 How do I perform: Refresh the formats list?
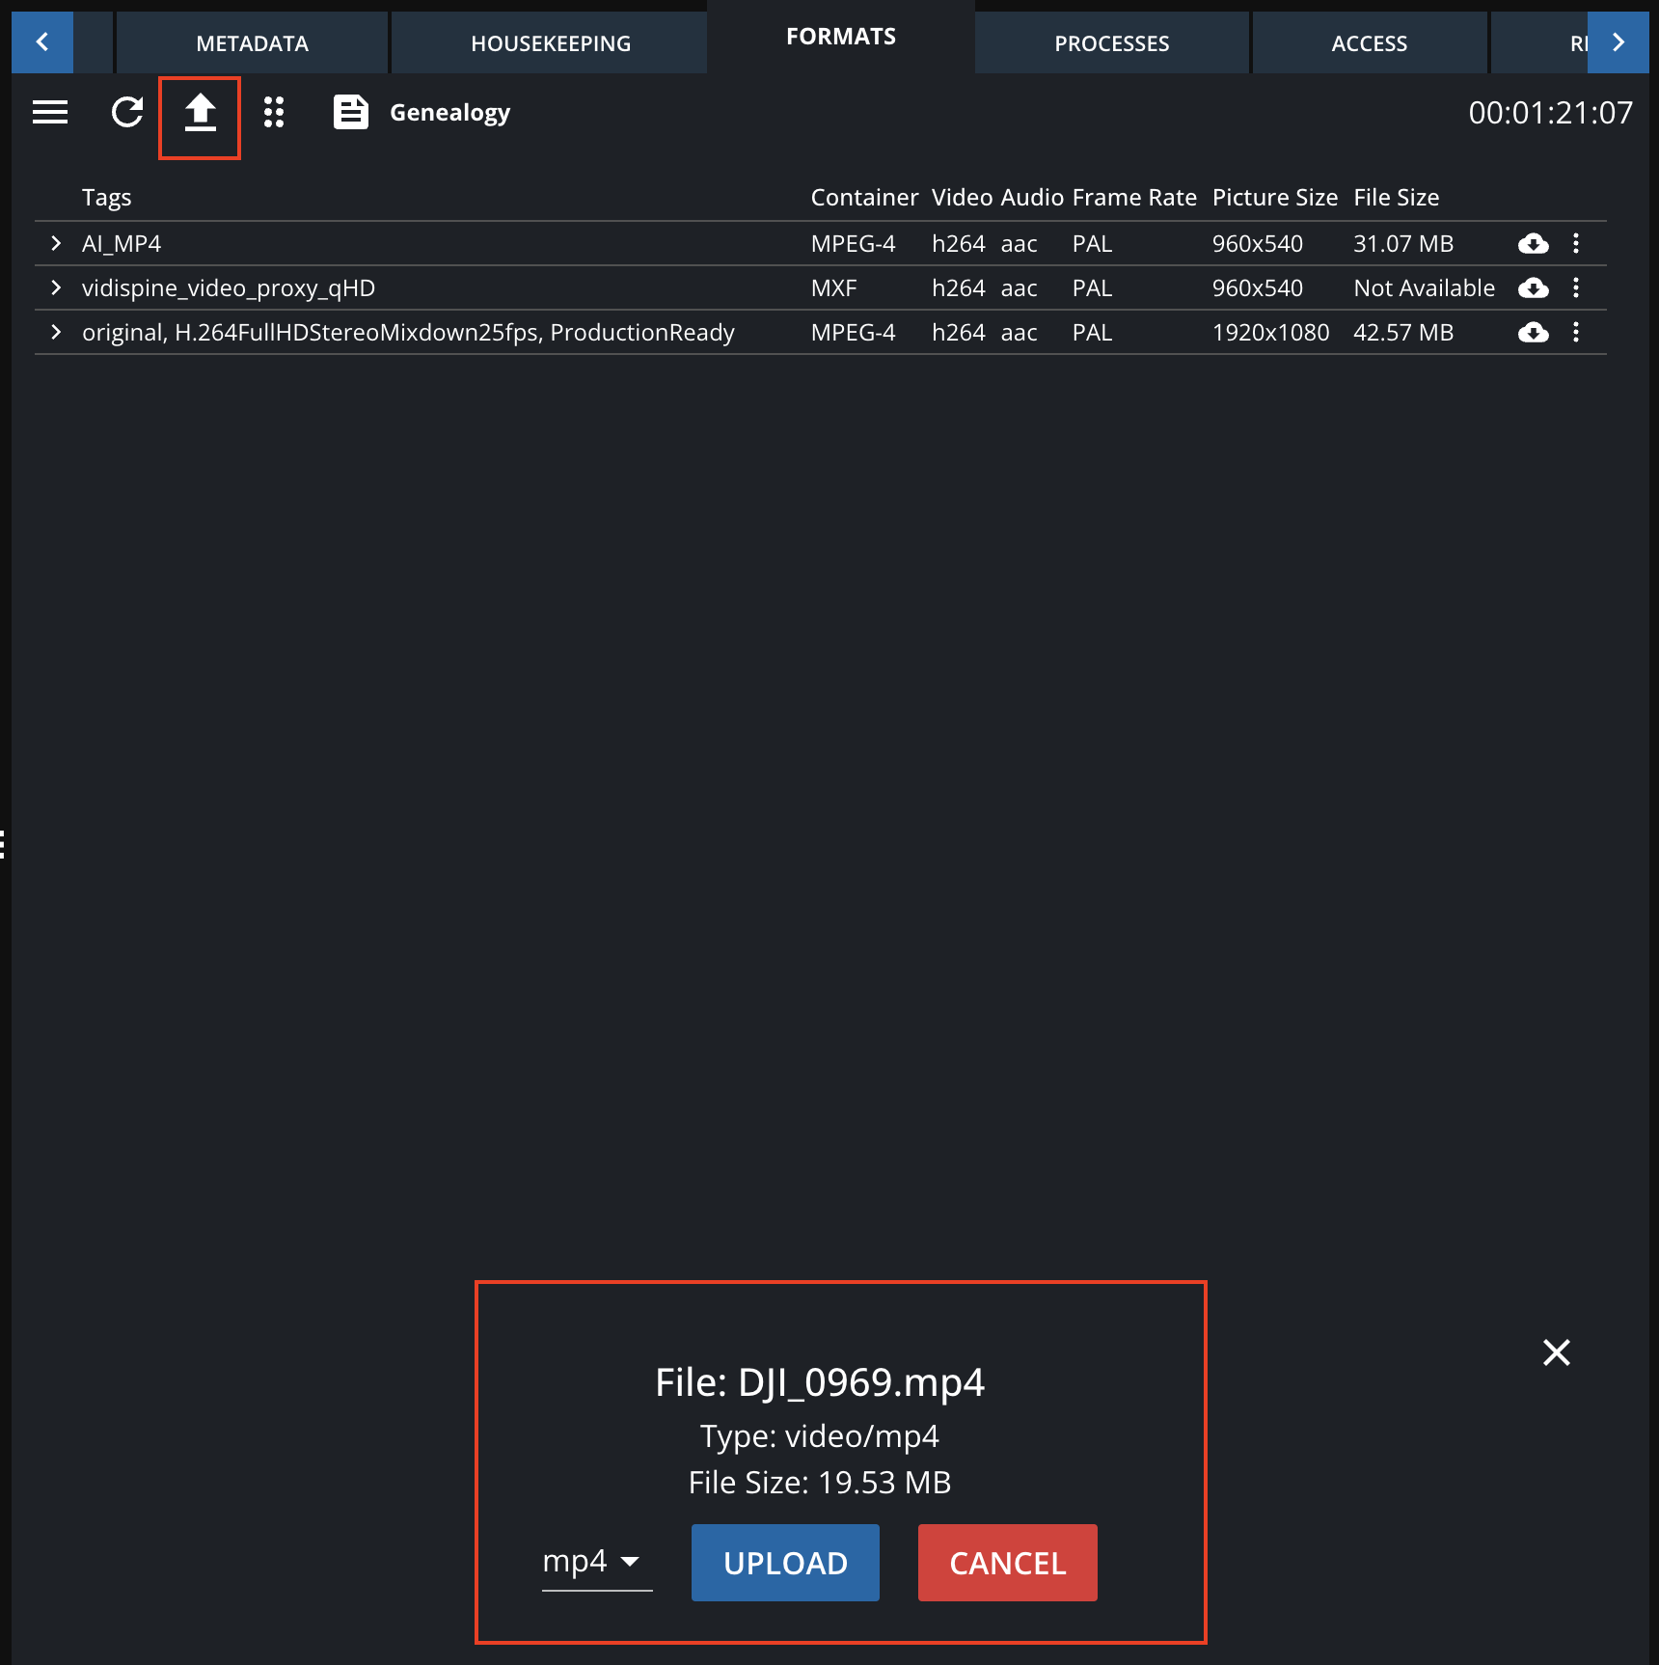[x=126, y=112]
